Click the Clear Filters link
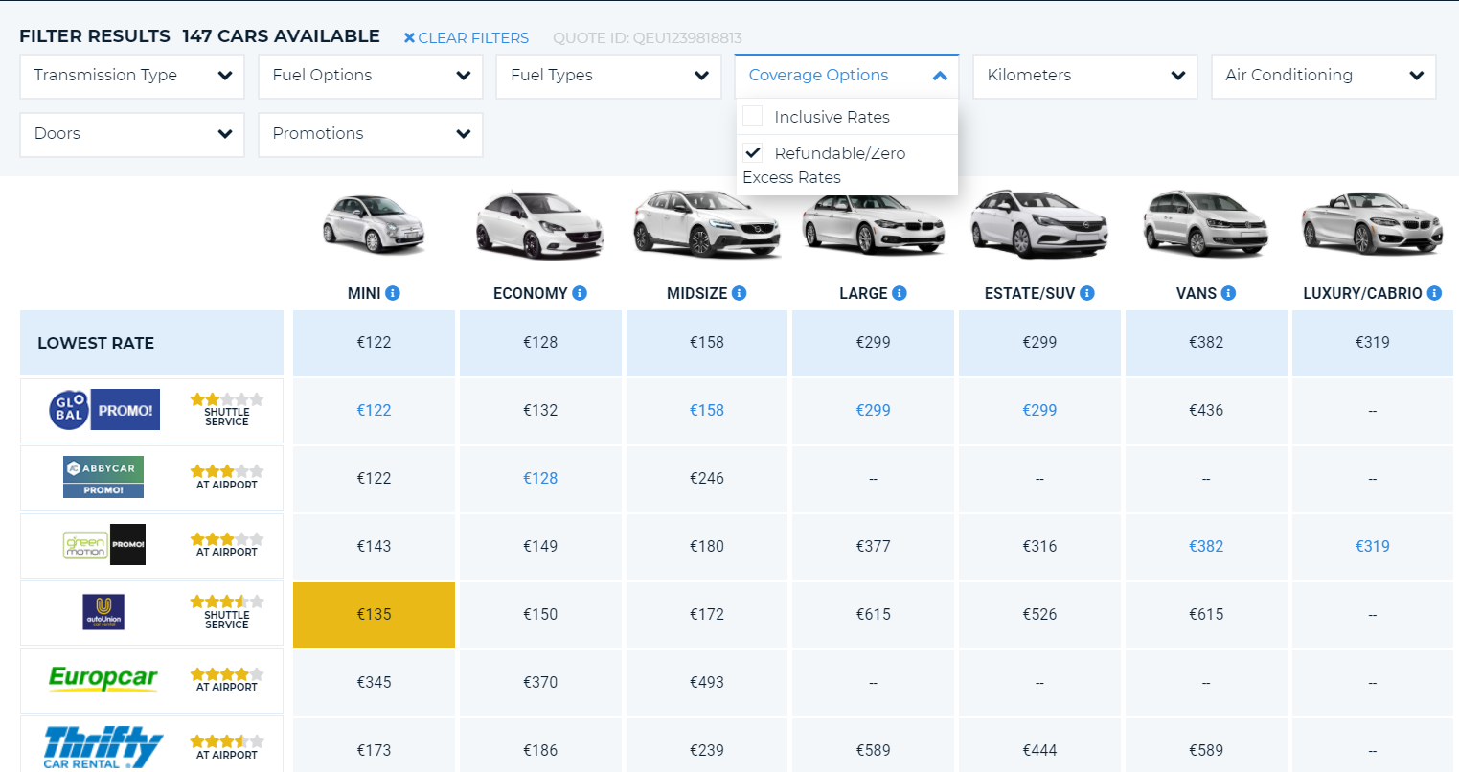The height and width of the screenshot is (772, 1459). pyautogui.click(x=467, y=38)
